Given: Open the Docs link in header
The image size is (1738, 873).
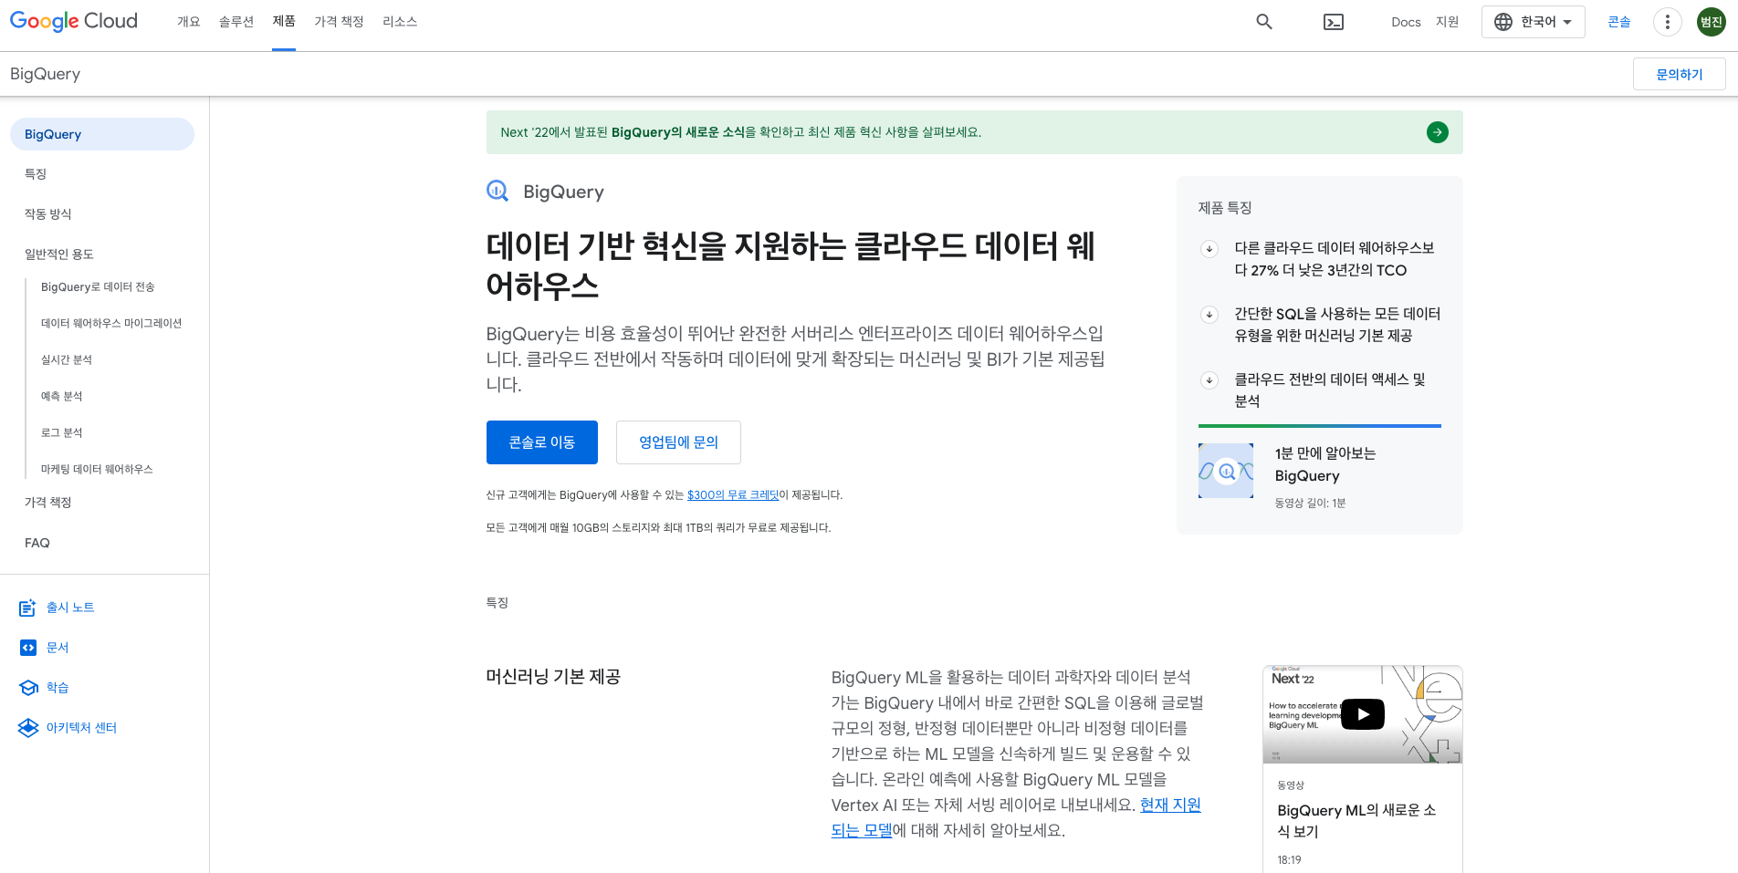Looking at the screenshot, I should coord(1406,22).
